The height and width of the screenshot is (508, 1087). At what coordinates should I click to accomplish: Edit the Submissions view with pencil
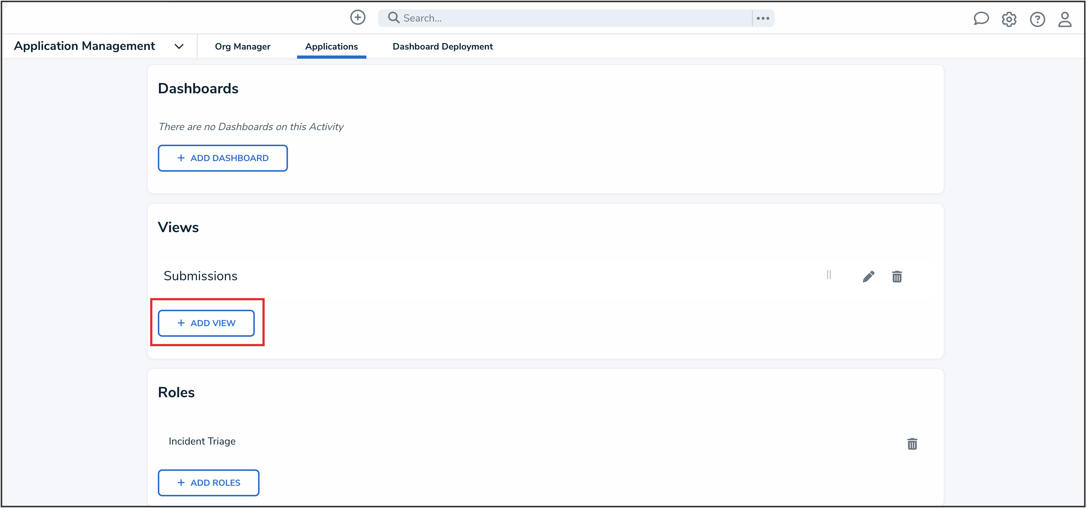tap(868, 276)
